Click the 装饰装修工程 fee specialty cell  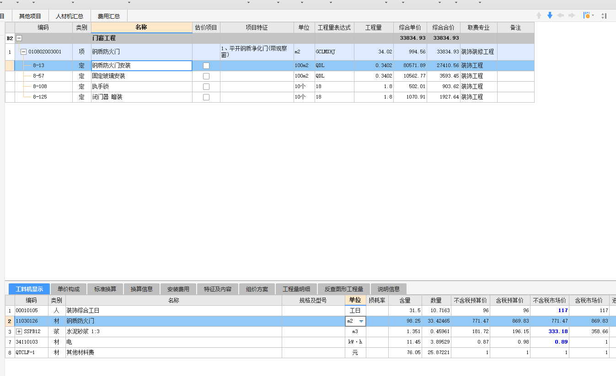click(479, 52)
